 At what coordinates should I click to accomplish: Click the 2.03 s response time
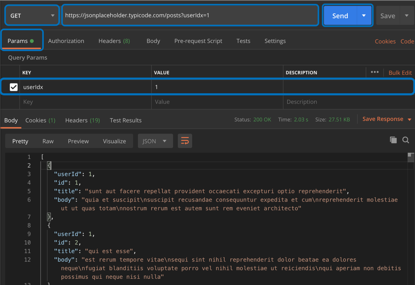[x=301, y=120]
